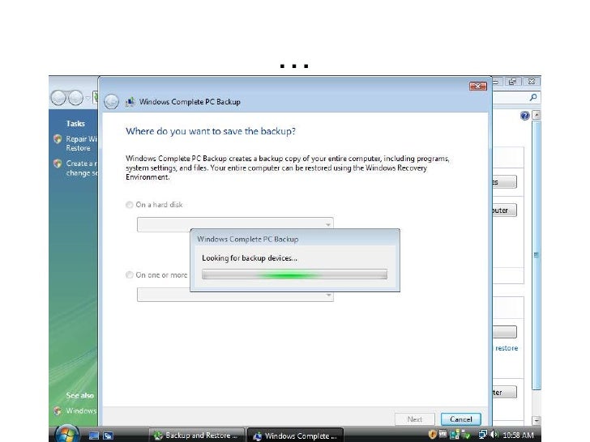Click the Windows Complete PC Backup title icon

tap(130, 101)
